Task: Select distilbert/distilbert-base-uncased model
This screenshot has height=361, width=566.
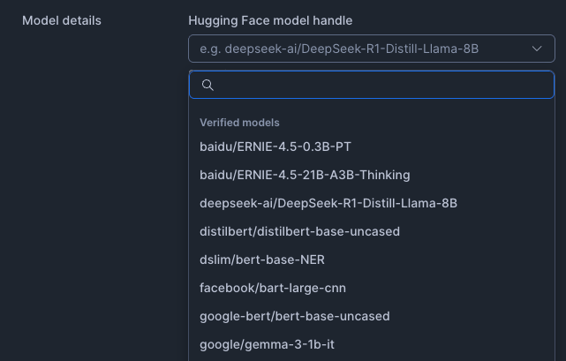Action: 299,231
